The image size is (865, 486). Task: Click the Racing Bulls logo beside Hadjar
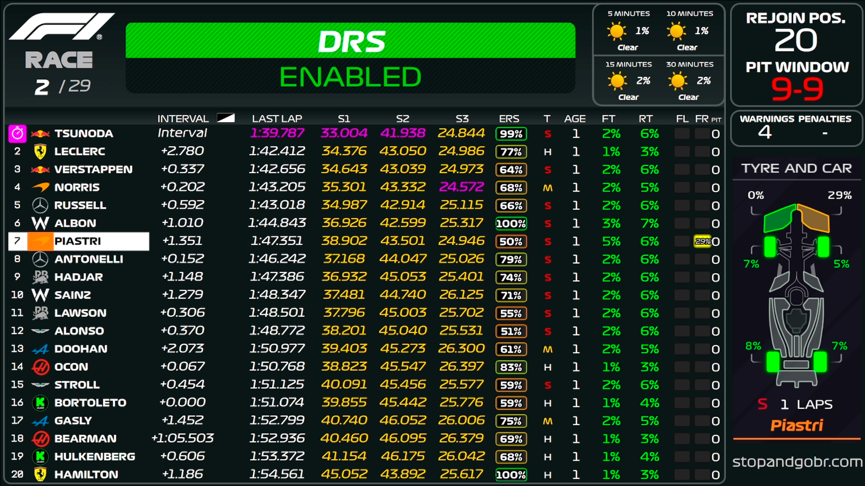[x=40, y=277]
